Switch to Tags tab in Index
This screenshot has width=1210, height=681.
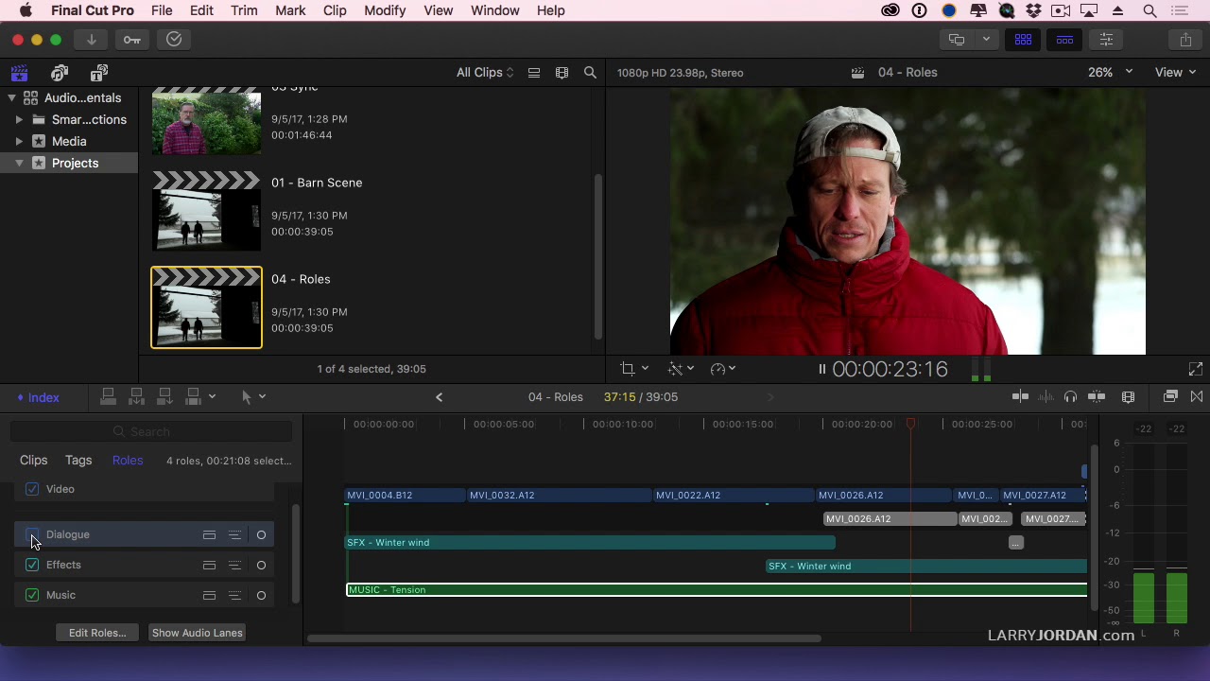[78, 461]
